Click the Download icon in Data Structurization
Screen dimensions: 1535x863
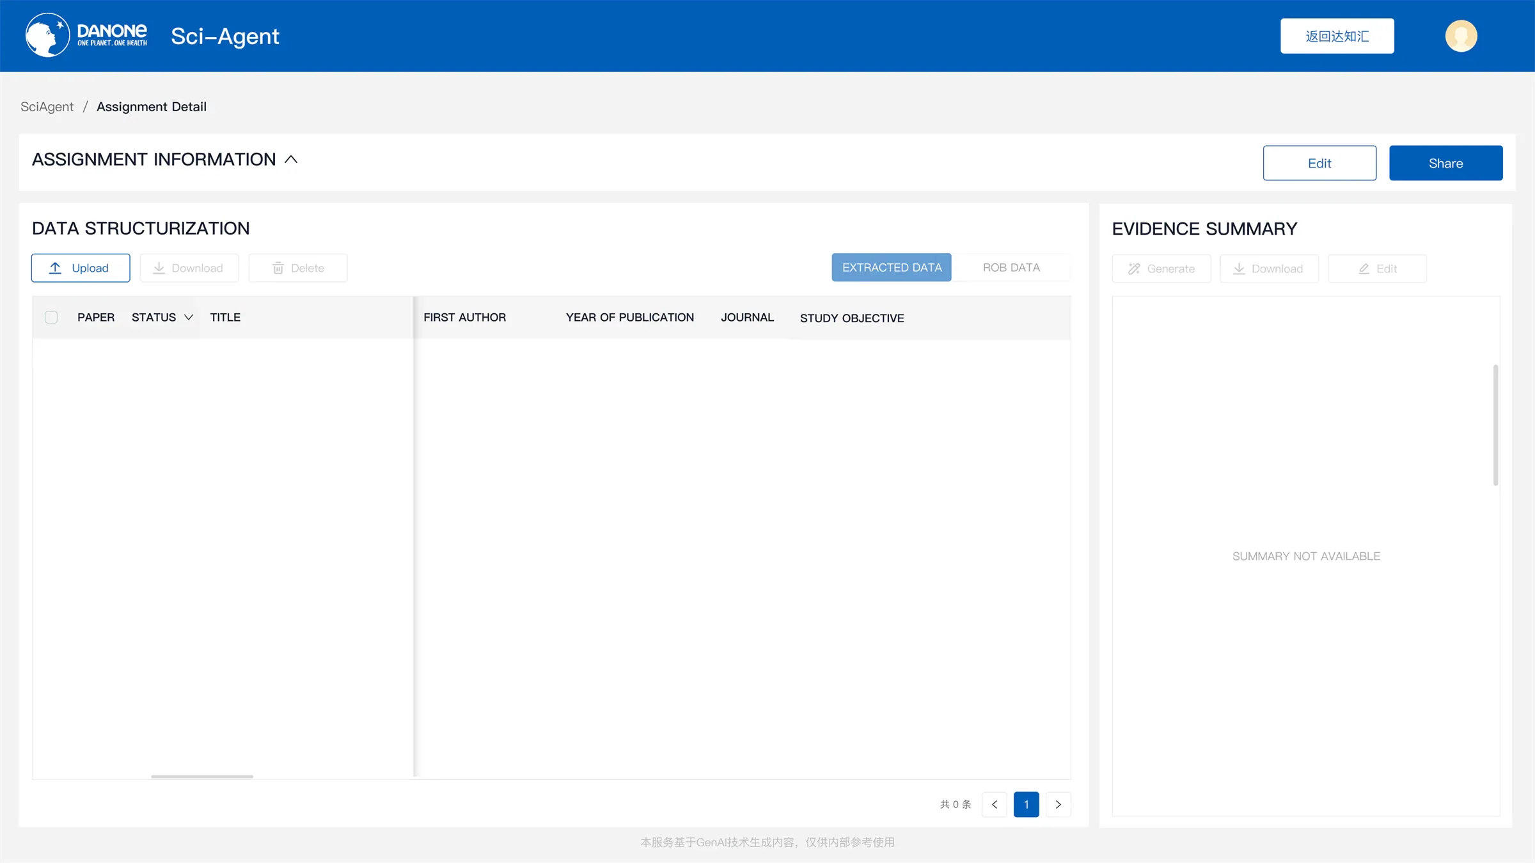click(159, 268)
